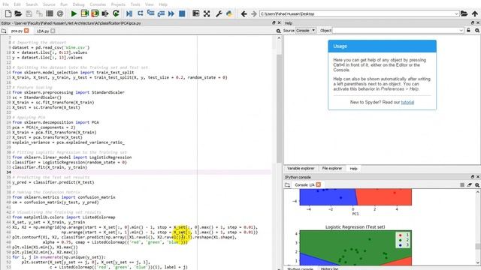Image resolution: width=481 pixels, height=270 pixels.
Task: Start debugging with debug file icon
Action: 129,13
